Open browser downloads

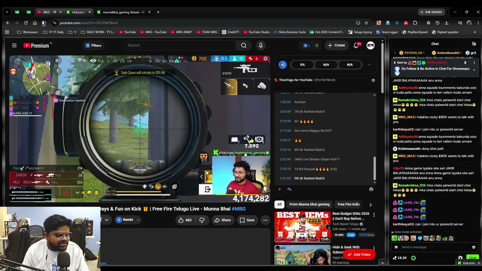[447, 23]
